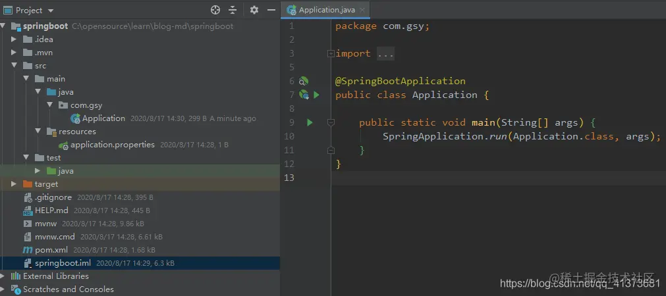Click the Scratches and Consoles icon
The image size is (666, 296).
(16, 289)
